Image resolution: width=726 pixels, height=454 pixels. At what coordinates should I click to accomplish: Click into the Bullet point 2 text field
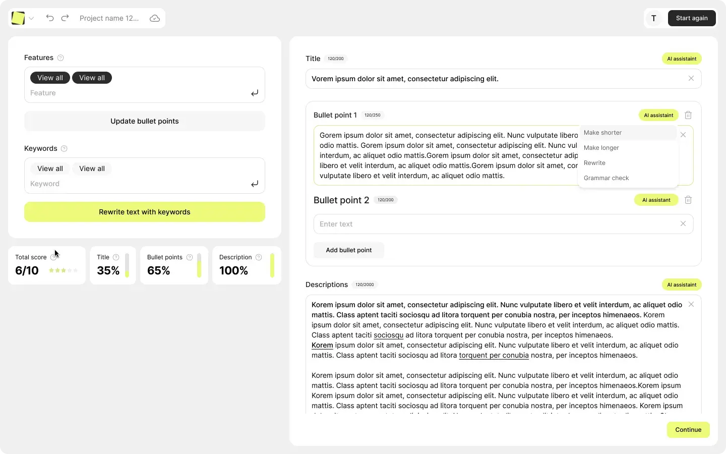[x=494, y=224]
